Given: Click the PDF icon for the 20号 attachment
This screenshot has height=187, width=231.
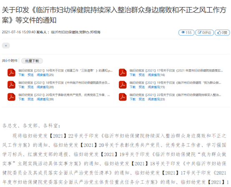Looking at the screenshot, I should 11,97.
